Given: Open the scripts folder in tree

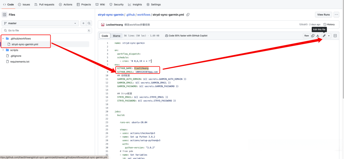Looking at the screenshot, I should [x=14, y=50].
